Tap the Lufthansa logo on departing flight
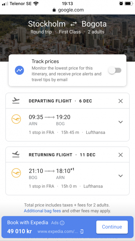The width and height of the screenshot is (135, 241). click(x=16, y=119)
